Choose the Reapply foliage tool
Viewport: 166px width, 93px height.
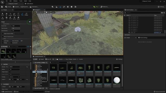pos(26,14)
